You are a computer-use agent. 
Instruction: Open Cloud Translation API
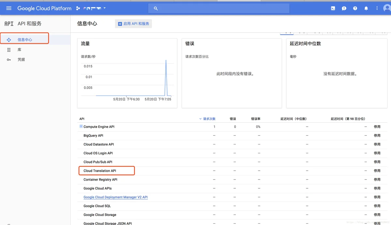(100, 171)
